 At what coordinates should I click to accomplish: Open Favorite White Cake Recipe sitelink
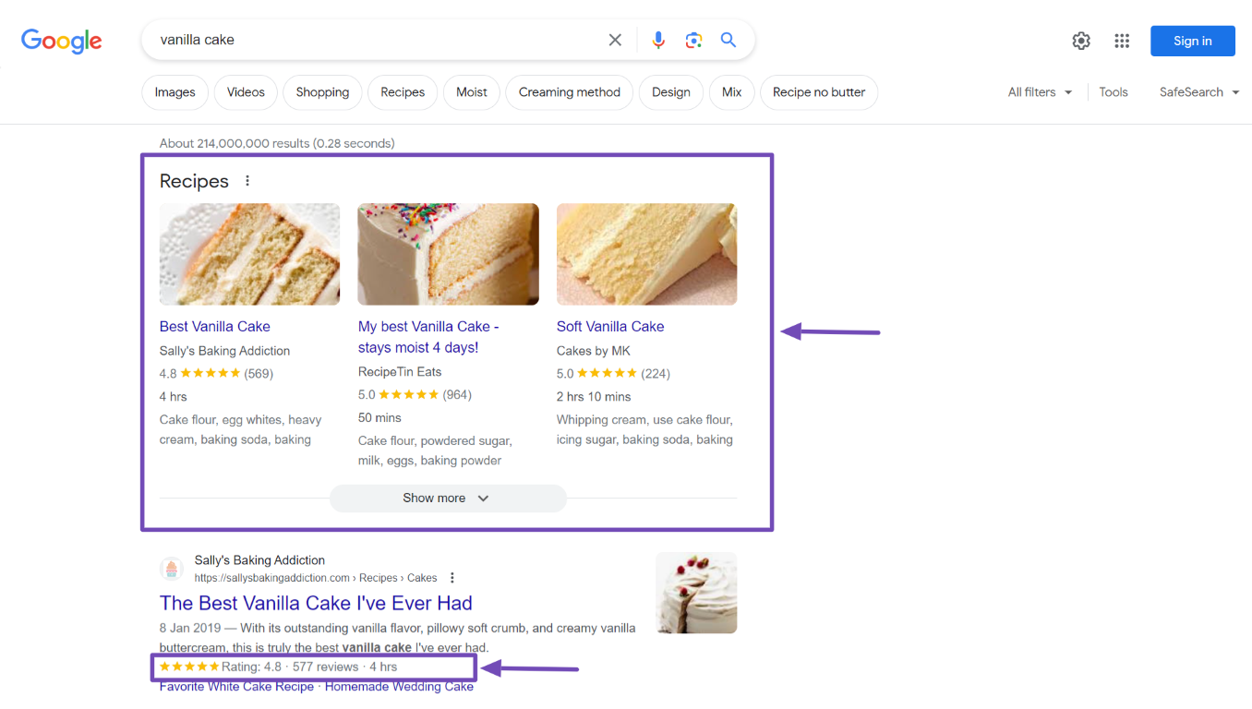click(x=236, y=687)
